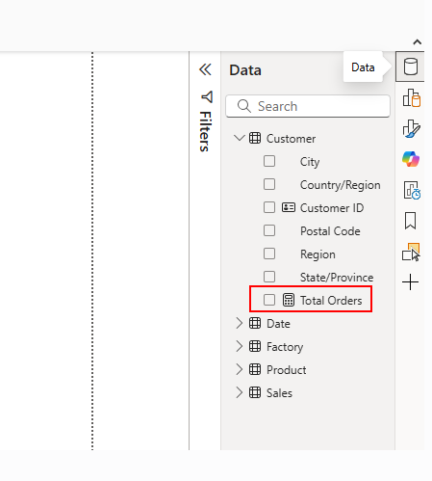This screenshot has height=481, width=432.
Task: Open the Copilot pane icon
Action: pos(411,159)
